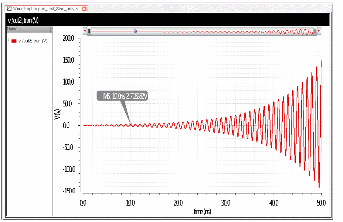Click the -50.0 y-axis tick label
The width and height of the screenshot is (343, 222).
click(x=68, y=148)
